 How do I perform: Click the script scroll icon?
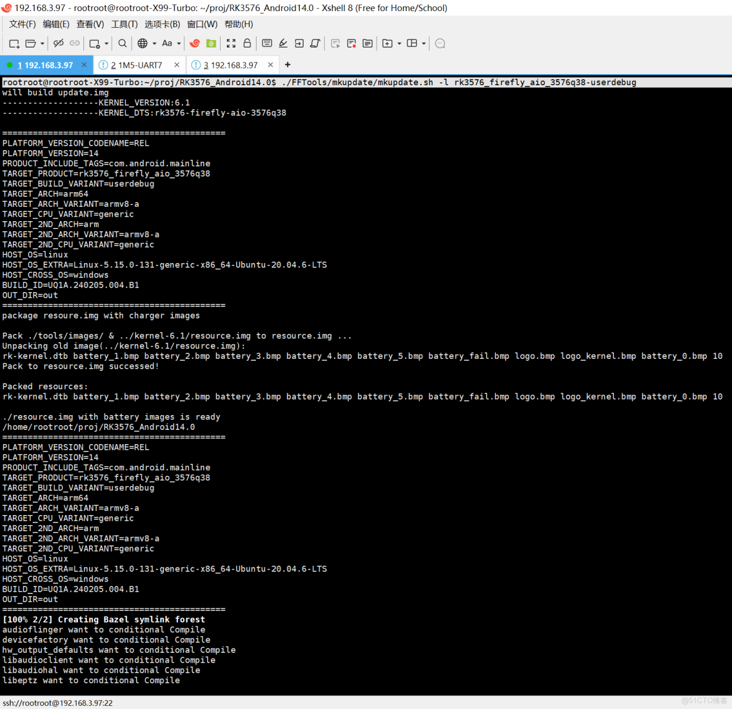point(315,43)
